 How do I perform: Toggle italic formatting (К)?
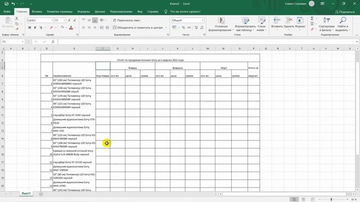tap(35, 27)
